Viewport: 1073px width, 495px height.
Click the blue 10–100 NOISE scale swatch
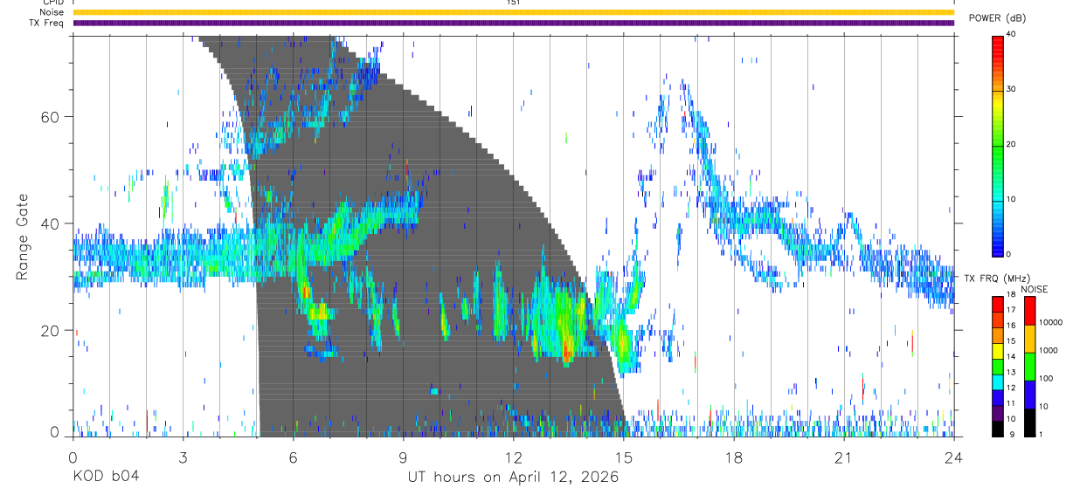coord(1029,393)
